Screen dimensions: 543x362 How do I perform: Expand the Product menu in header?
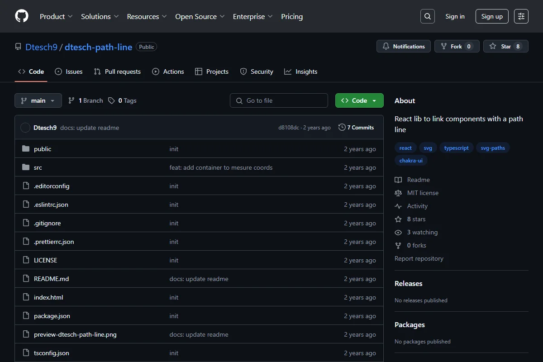(x=56, y=16)
